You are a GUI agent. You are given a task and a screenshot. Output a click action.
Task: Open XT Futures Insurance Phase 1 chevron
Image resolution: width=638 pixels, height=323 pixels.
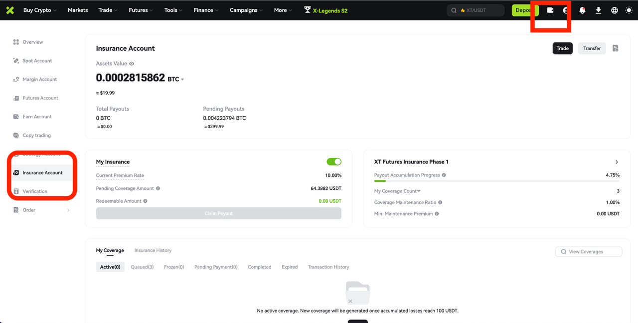617,162
